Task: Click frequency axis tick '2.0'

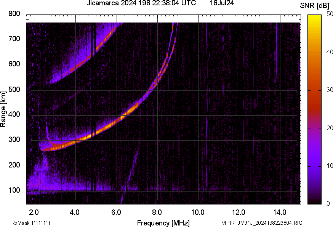Action: [34, 213]
